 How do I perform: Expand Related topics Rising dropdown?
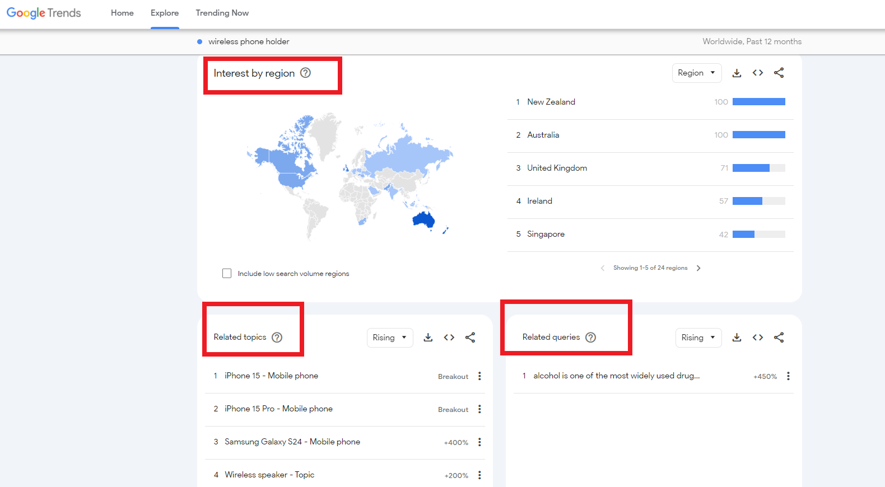pyautogui.click(x=390, y=338)
